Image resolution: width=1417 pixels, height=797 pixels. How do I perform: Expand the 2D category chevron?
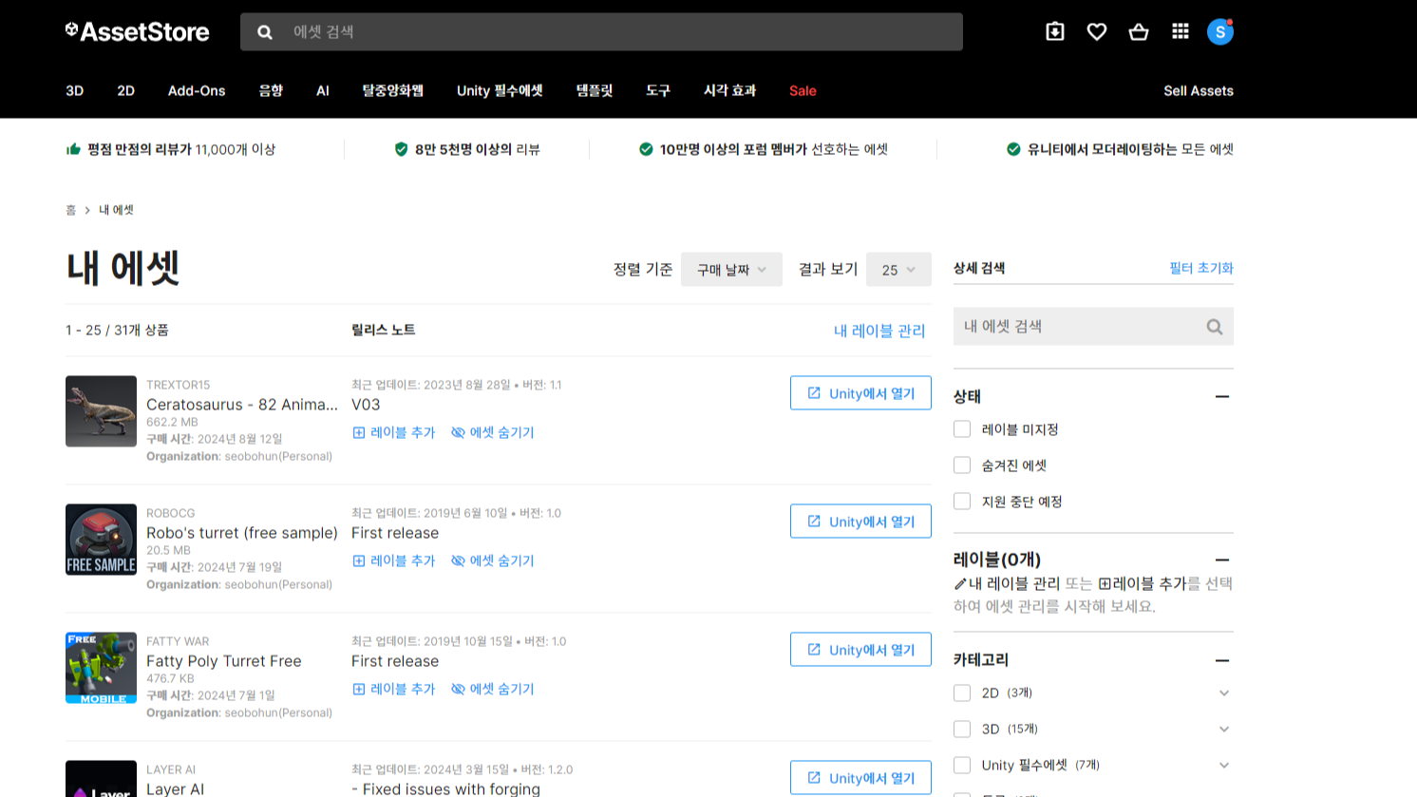[1224, 693]
